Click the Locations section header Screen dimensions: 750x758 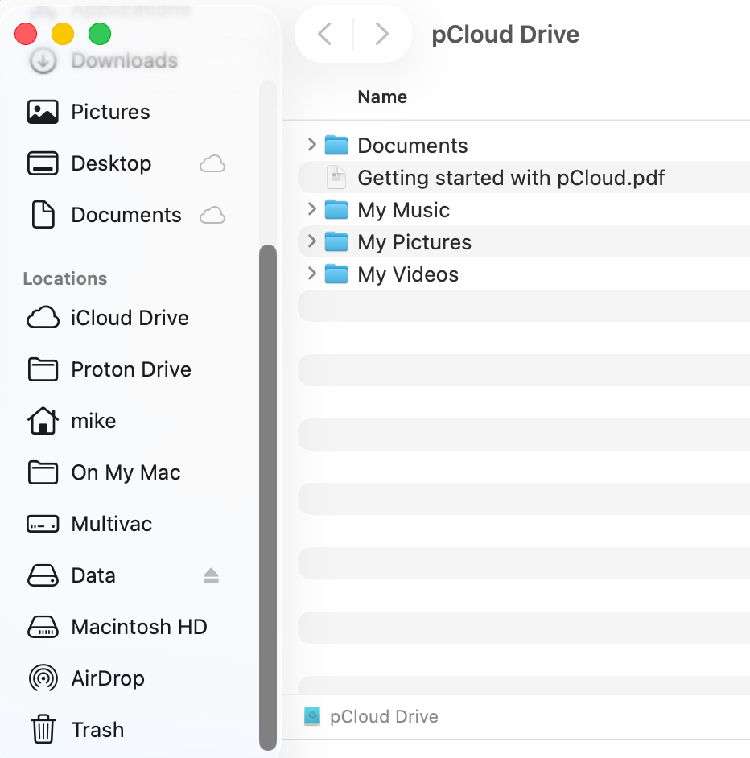65,279
